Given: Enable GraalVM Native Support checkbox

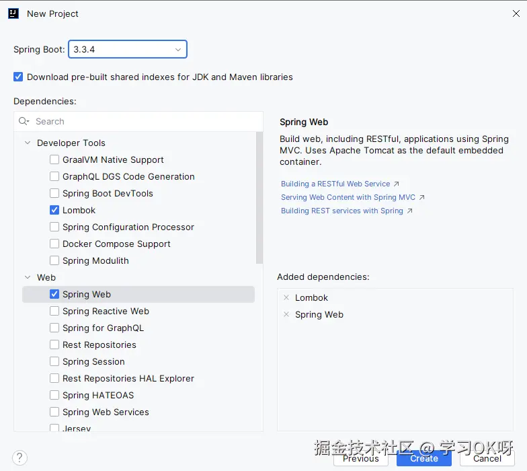Looking at the screenshot, I should pos(54,159).
